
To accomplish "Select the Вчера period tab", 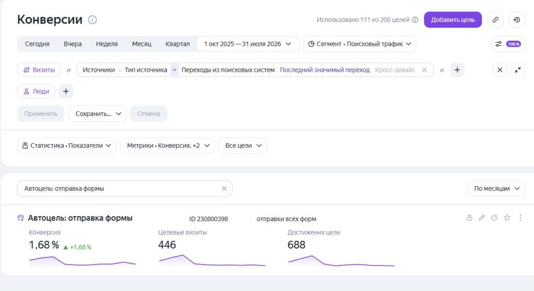I will [x=72, y=44].
